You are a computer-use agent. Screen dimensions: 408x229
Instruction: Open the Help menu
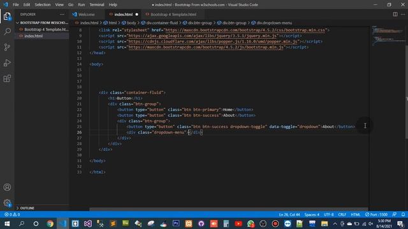click(x=113, y=4)
